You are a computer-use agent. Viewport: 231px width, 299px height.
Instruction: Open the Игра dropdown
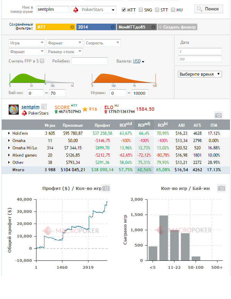(x=27, y=43)
